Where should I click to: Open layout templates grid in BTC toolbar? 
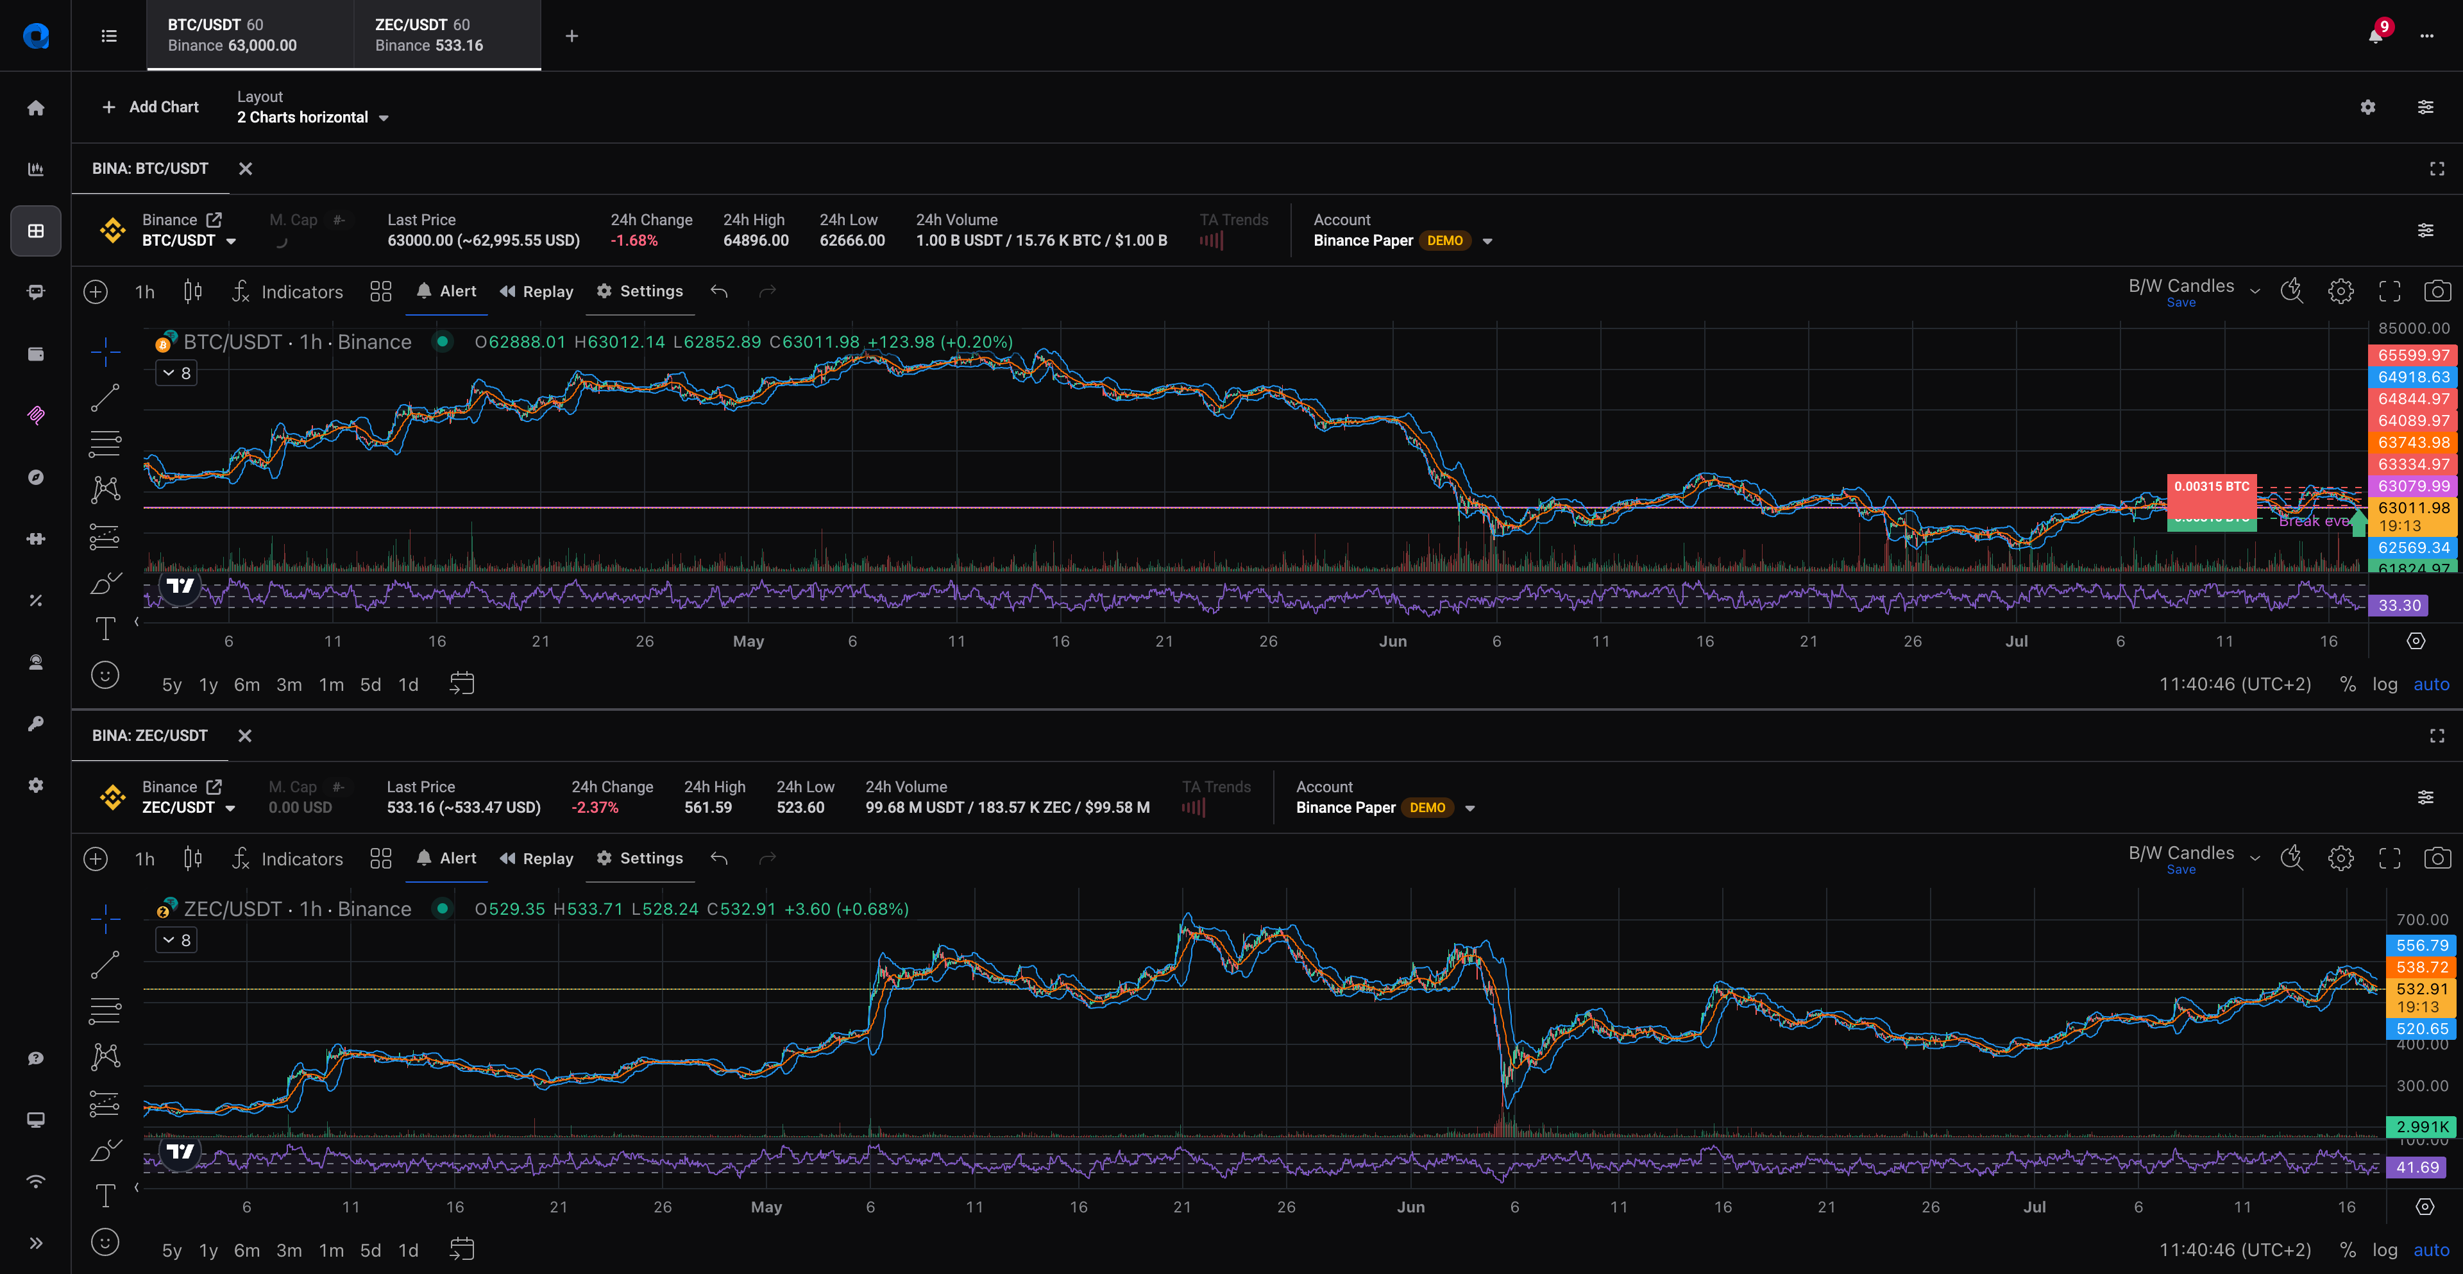tap(380, 292)
